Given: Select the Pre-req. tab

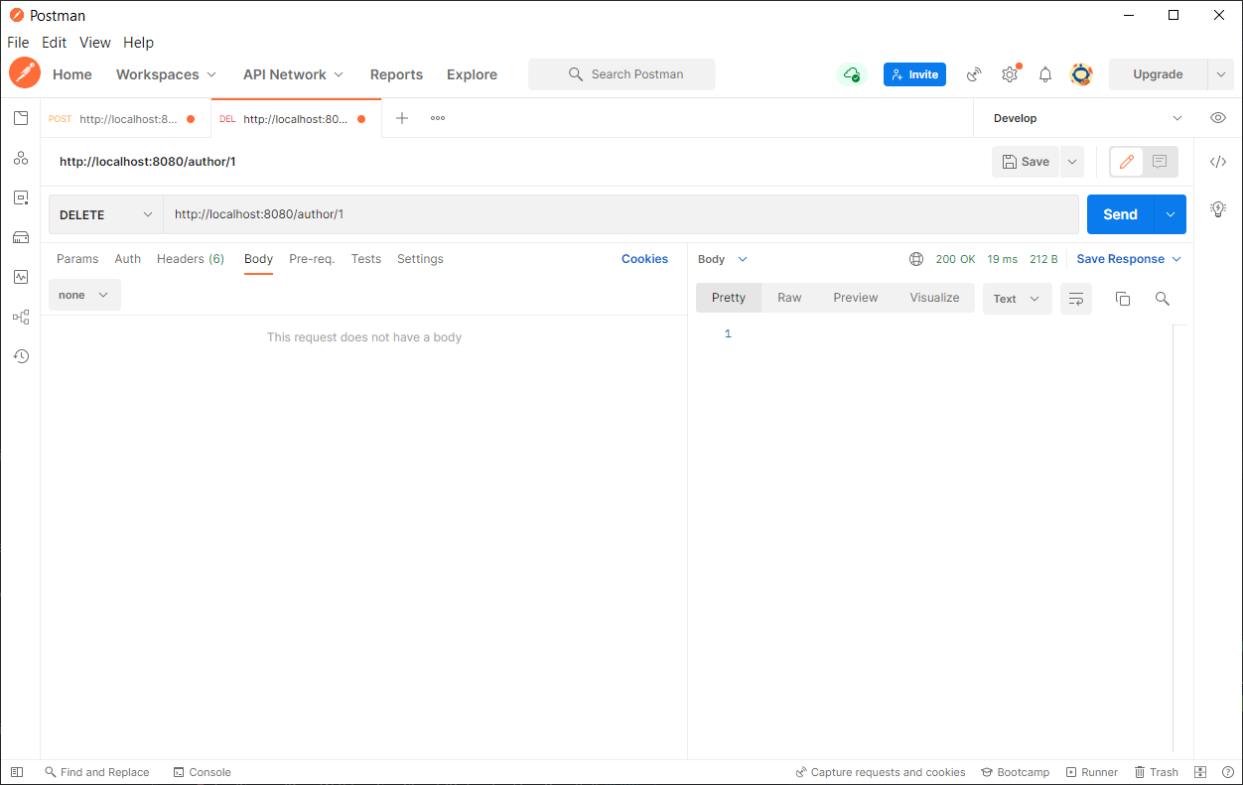Looking at the screenshot, I should tap(312, 259).
